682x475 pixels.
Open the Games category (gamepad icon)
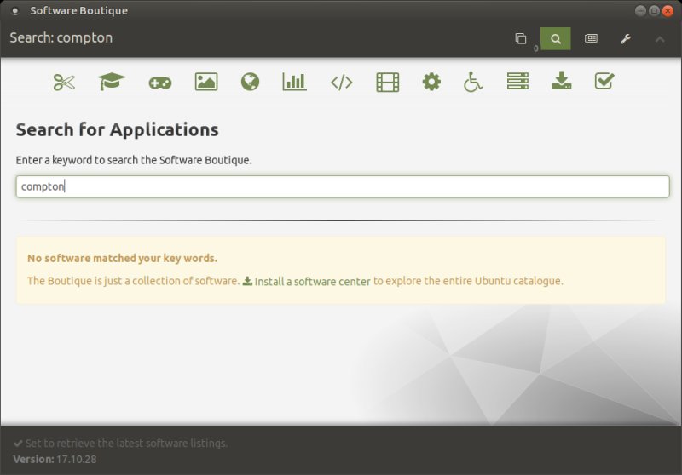[159, 82]
